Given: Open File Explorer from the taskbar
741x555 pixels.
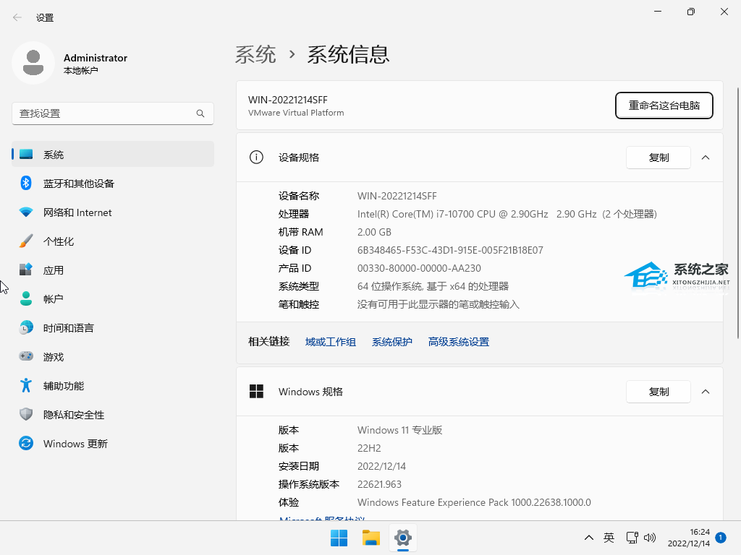Looking at the screenshot, I should (371, 538).
